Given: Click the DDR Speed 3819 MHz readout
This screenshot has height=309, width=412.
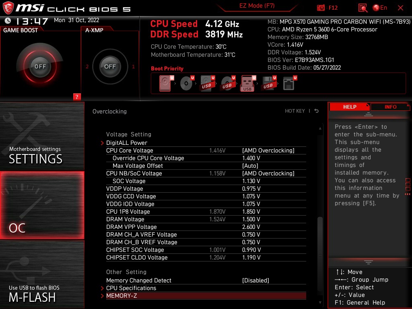Looking at the screenshot, I should [196, 34].
